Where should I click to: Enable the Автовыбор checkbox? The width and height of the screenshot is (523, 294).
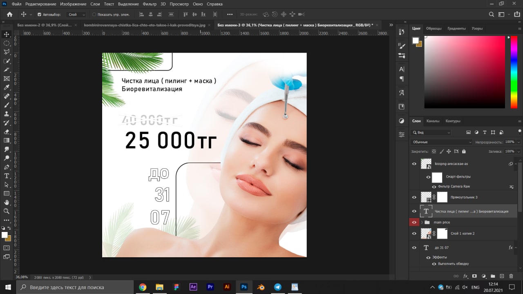tap(39, 14)
